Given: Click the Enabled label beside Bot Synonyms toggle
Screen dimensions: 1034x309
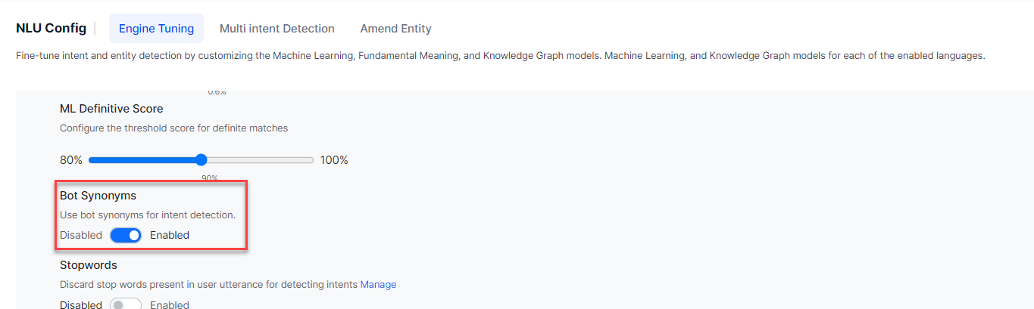Looking at the screenshot, I should click(x=170, y=235).
